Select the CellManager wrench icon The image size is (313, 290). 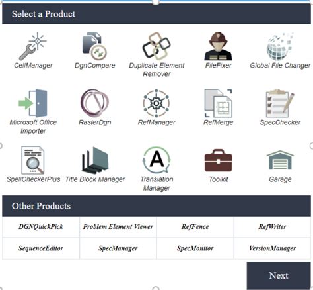33,46
